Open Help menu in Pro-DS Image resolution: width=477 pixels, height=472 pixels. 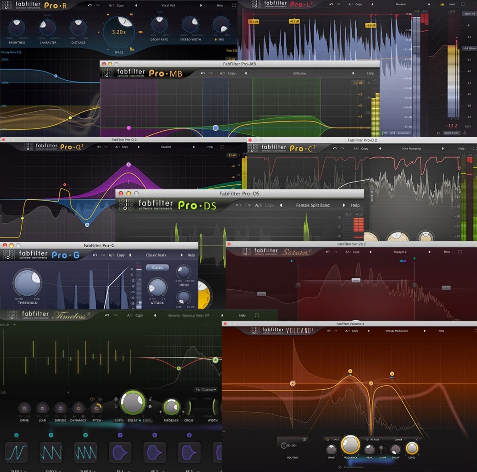point(355,205)
